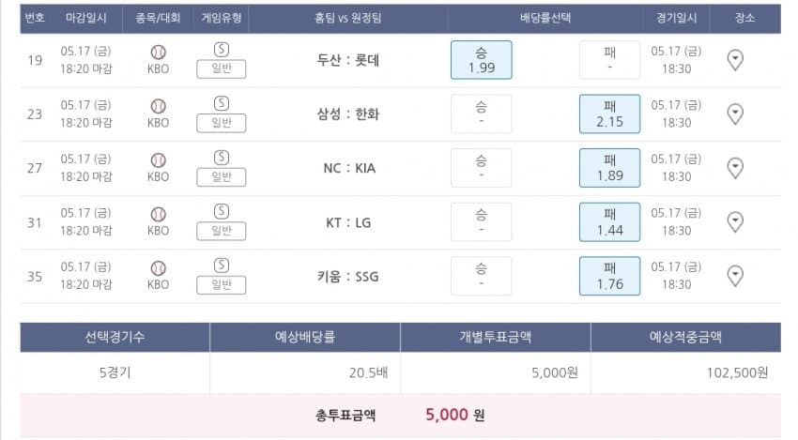Click baseball KBO icon in row 27
The width and height of the screenshot is (798, 440).
[x=159, y=160]
